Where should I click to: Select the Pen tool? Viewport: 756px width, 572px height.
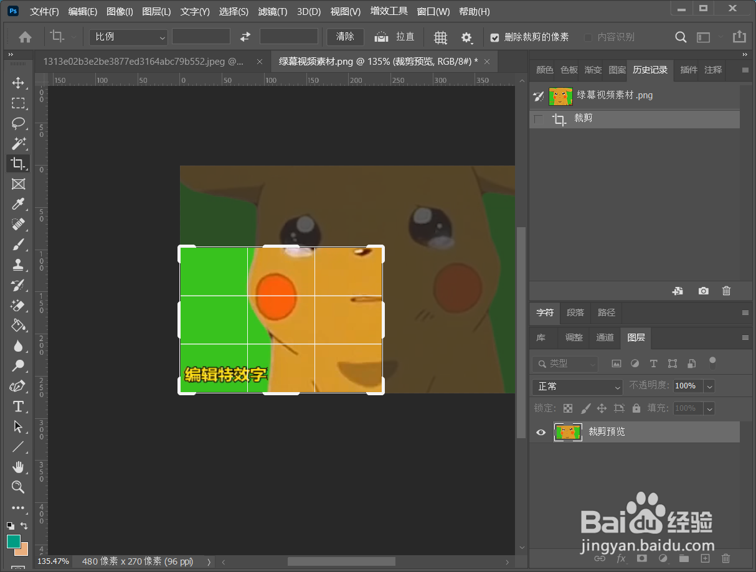(x=18, y=386)
